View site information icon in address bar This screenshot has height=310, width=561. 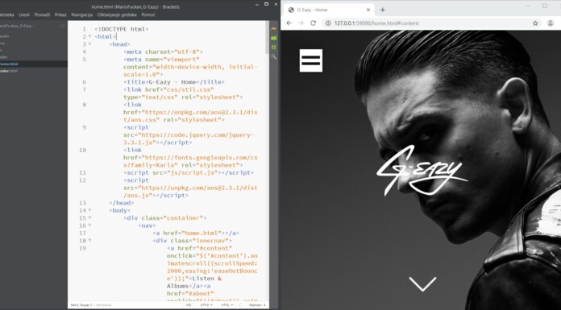pos(328,23)
